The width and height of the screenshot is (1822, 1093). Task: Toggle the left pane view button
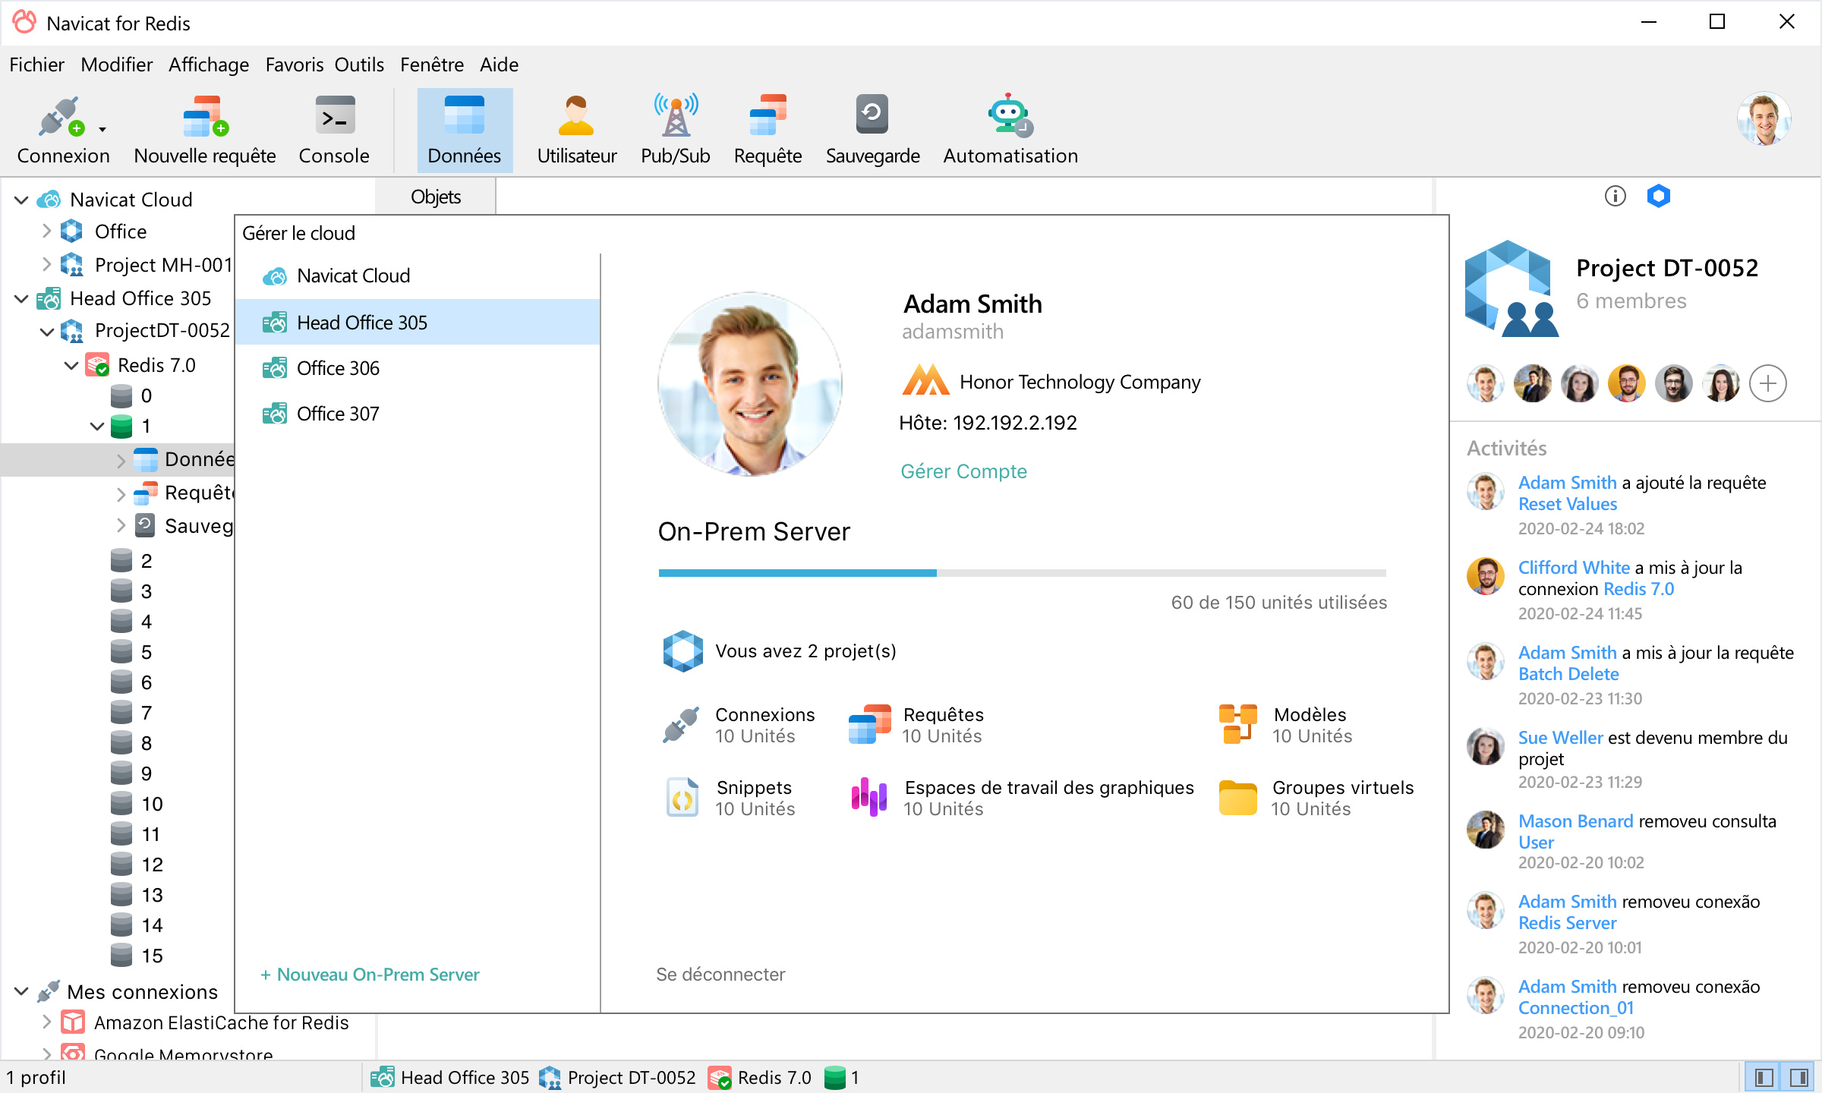tap(1764, 1078)
